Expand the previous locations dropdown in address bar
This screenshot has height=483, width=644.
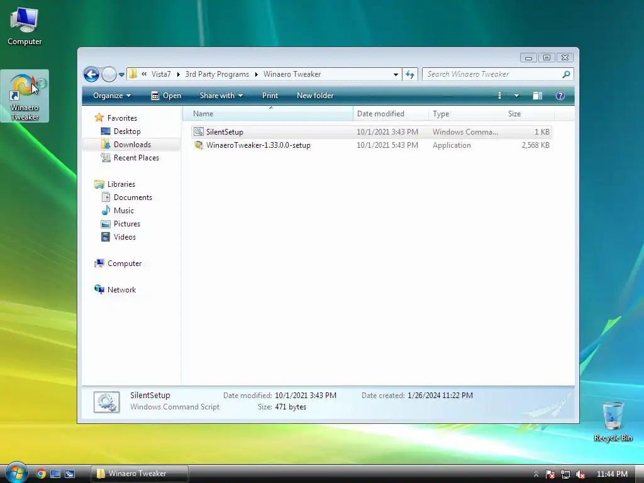(396, 74)
